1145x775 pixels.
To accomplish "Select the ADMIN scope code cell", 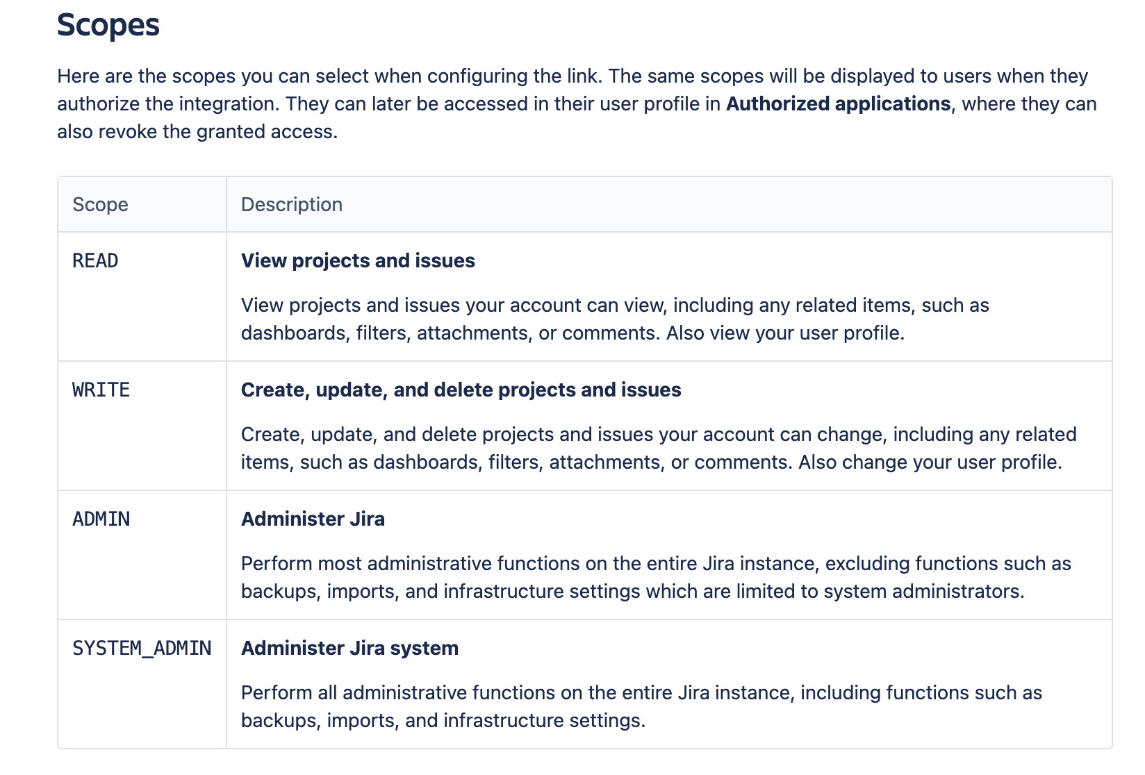I will [101, 519].
